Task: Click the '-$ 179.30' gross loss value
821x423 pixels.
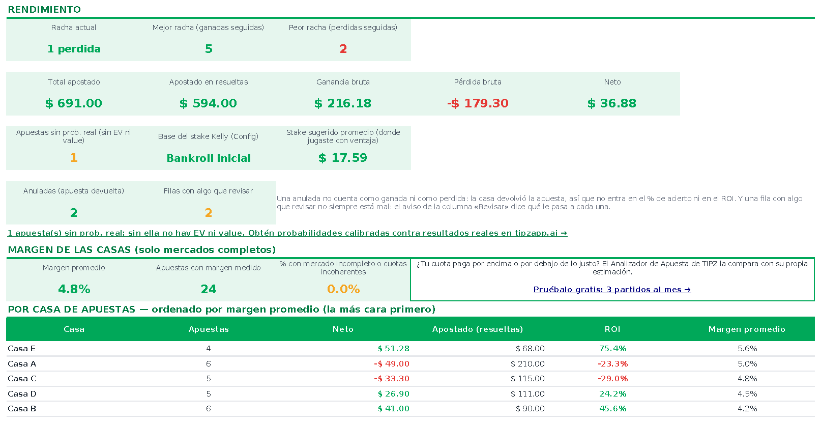Action: (478, 103)
